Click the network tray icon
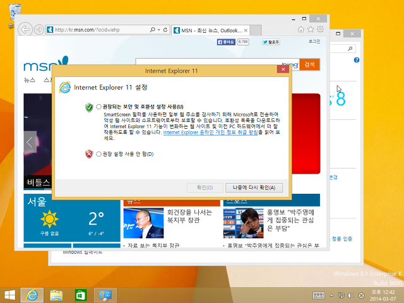 click(341, 295)
